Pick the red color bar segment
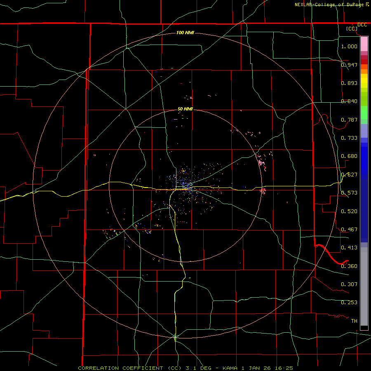Screen dimensions: 371x371 click(364, 61)
